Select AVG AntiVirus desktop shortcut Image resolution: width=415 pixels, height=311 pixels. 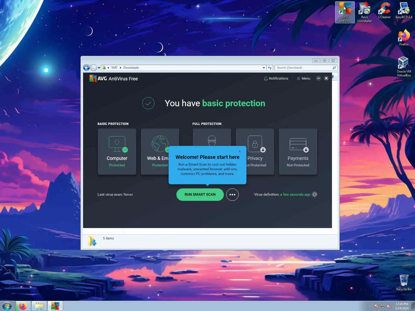345,12
